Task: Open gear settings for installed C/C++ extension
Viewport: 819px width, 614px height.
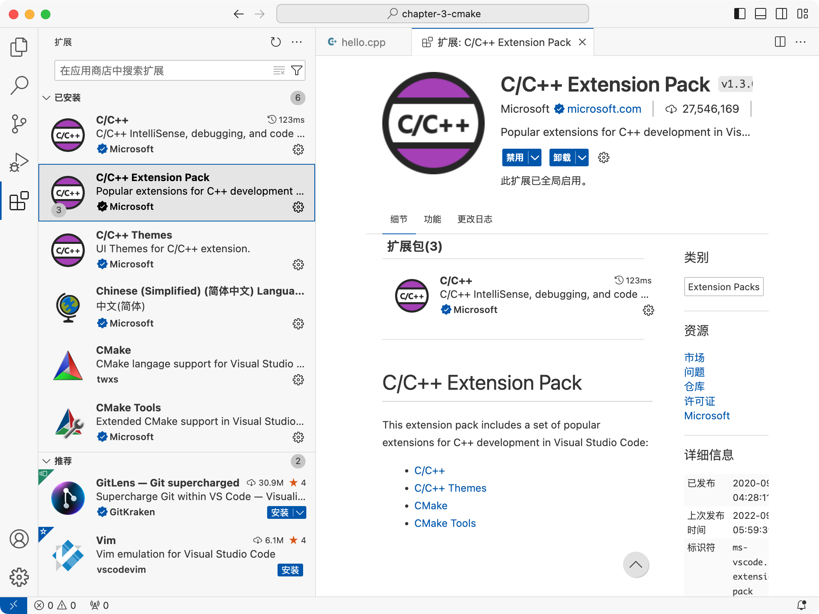Action: click(298, 150)
